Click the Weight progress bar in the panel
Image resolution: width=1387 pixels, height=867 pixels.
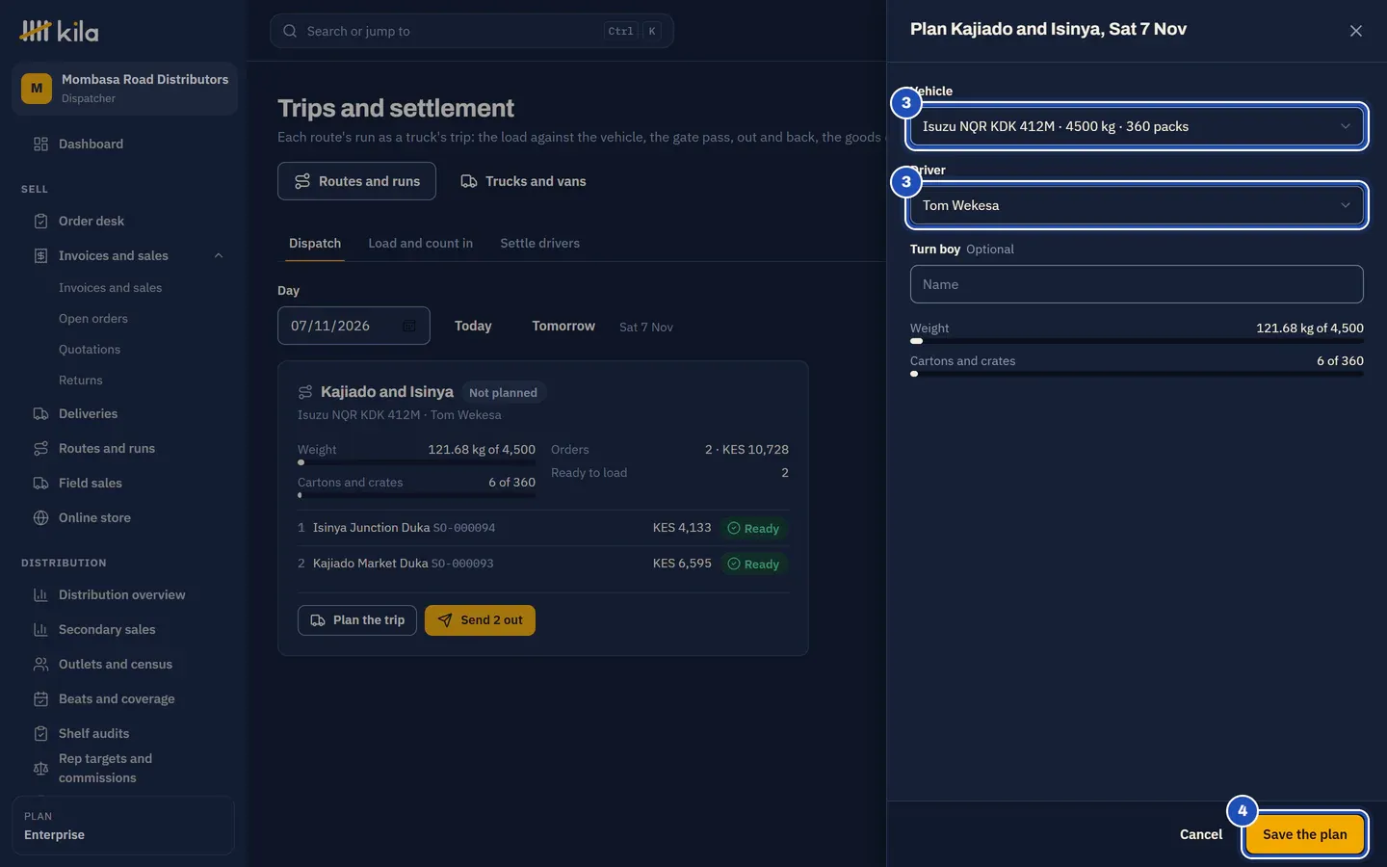pos(1137,341)
